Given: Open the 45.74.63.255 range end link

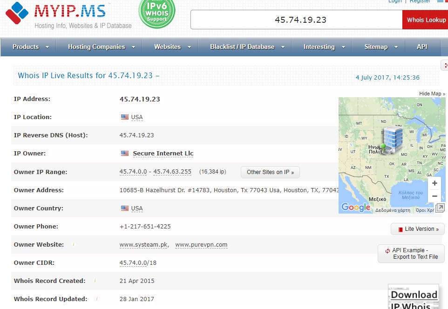Looking at the screenshot, I should pos(172,172).
